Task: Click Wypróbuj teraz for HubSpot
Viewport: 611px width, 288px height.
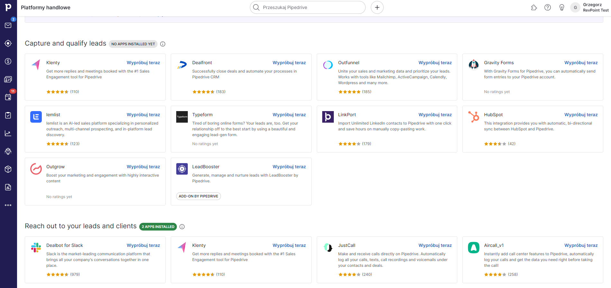Action: point(581,115)
